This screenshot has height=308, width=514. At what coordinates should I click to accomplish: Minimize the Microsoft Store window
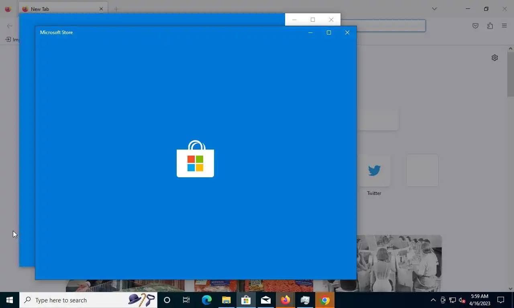click(310, 32)
